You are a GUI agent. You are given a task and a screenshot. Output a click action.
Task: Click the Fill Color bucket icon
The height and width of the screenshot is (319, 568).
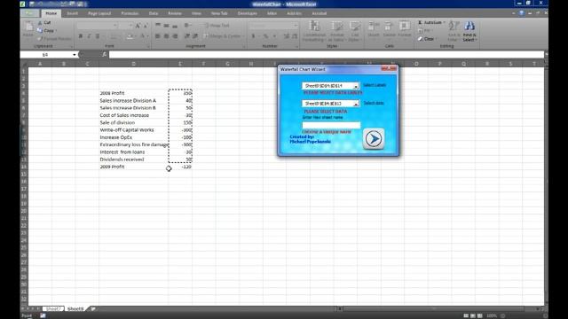click(x=130, y=36)
